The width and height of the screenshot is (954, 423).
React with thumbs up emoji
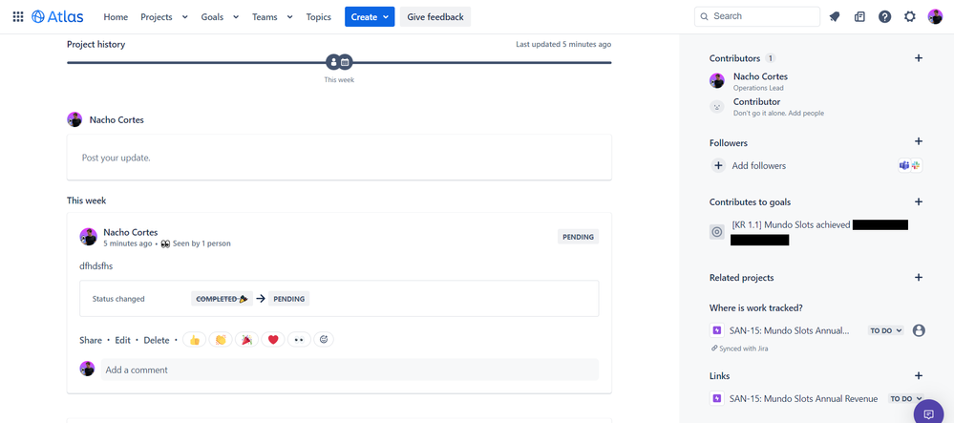195,340
